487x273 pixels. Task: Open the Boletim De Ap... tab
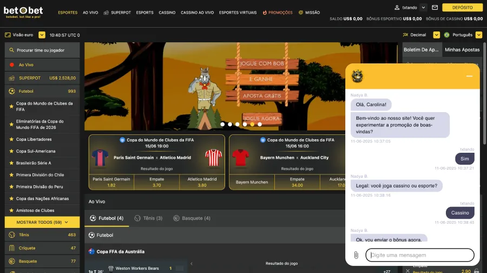(421, 50)
